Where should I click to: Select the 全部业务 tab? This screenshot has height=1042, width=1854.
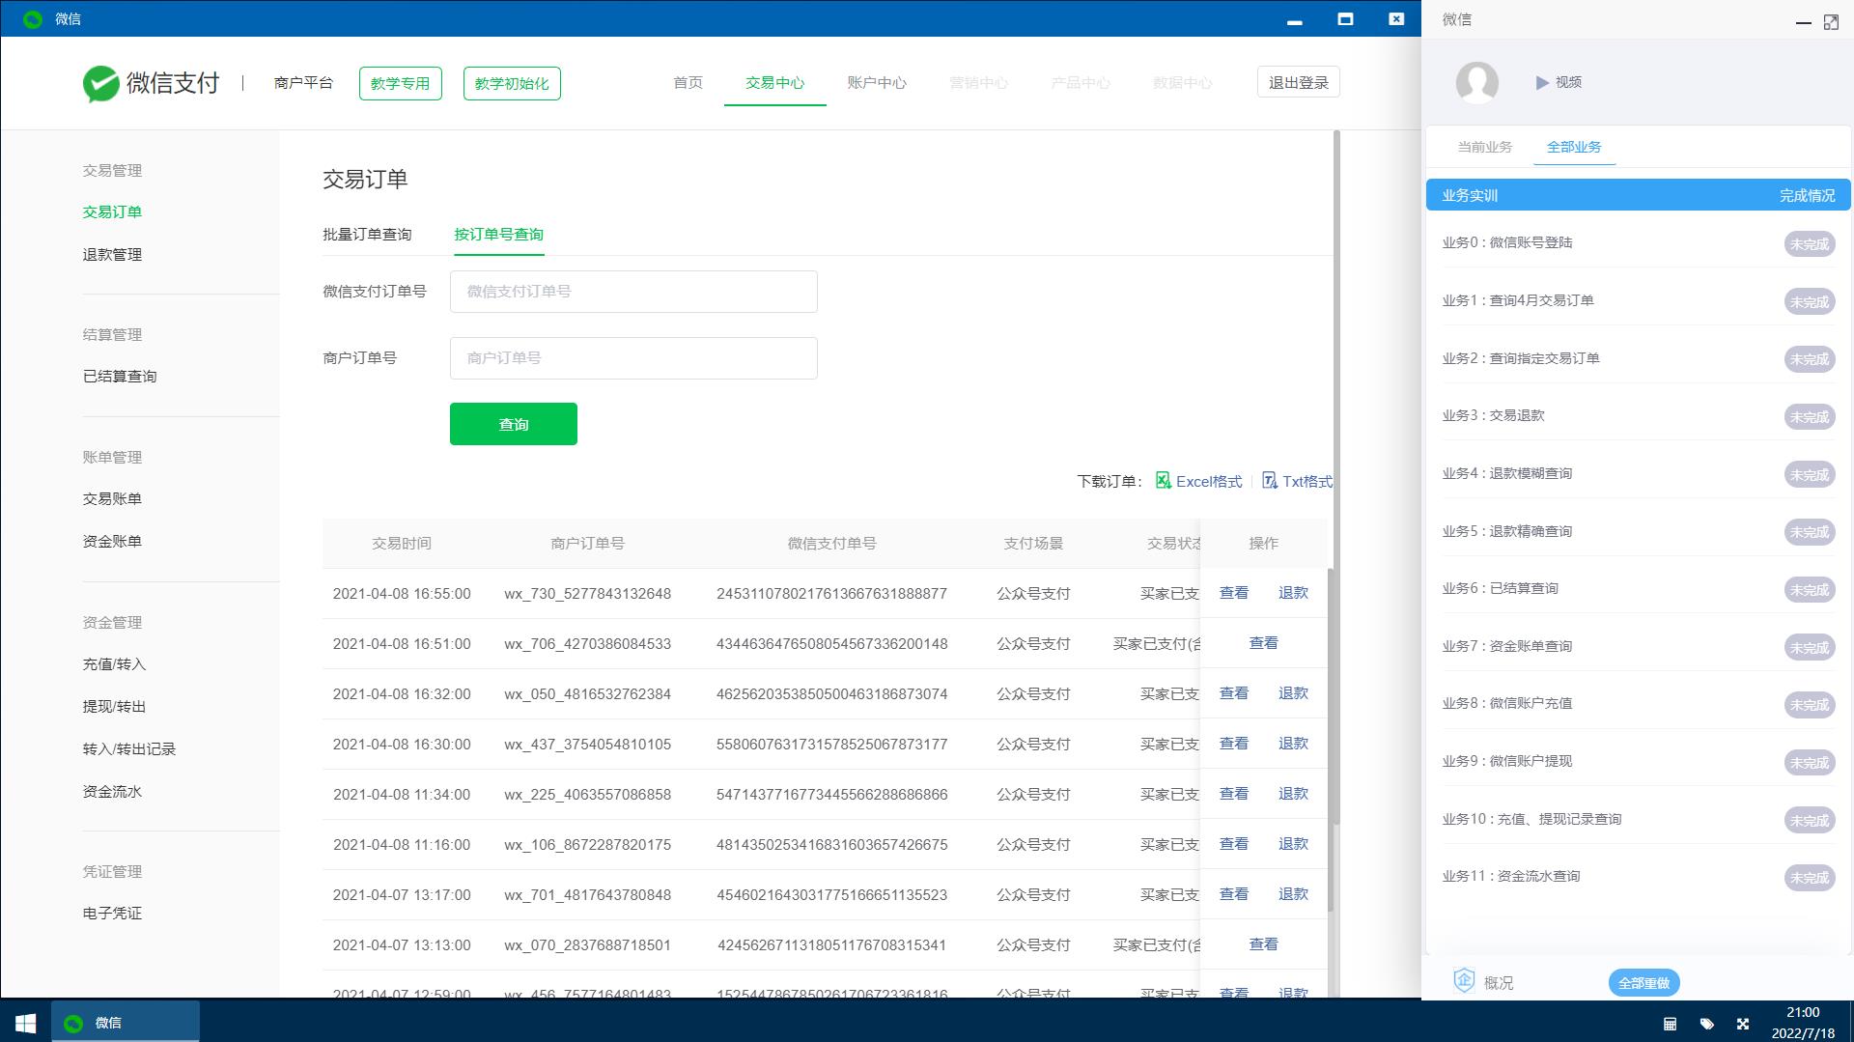1574,147
